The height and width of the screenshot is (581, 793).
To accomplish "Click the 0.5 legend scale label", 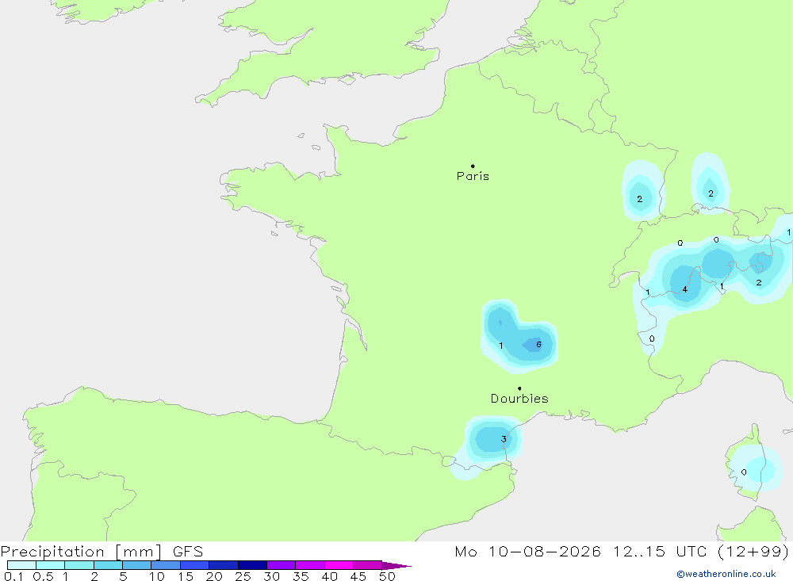I will 43,576.
